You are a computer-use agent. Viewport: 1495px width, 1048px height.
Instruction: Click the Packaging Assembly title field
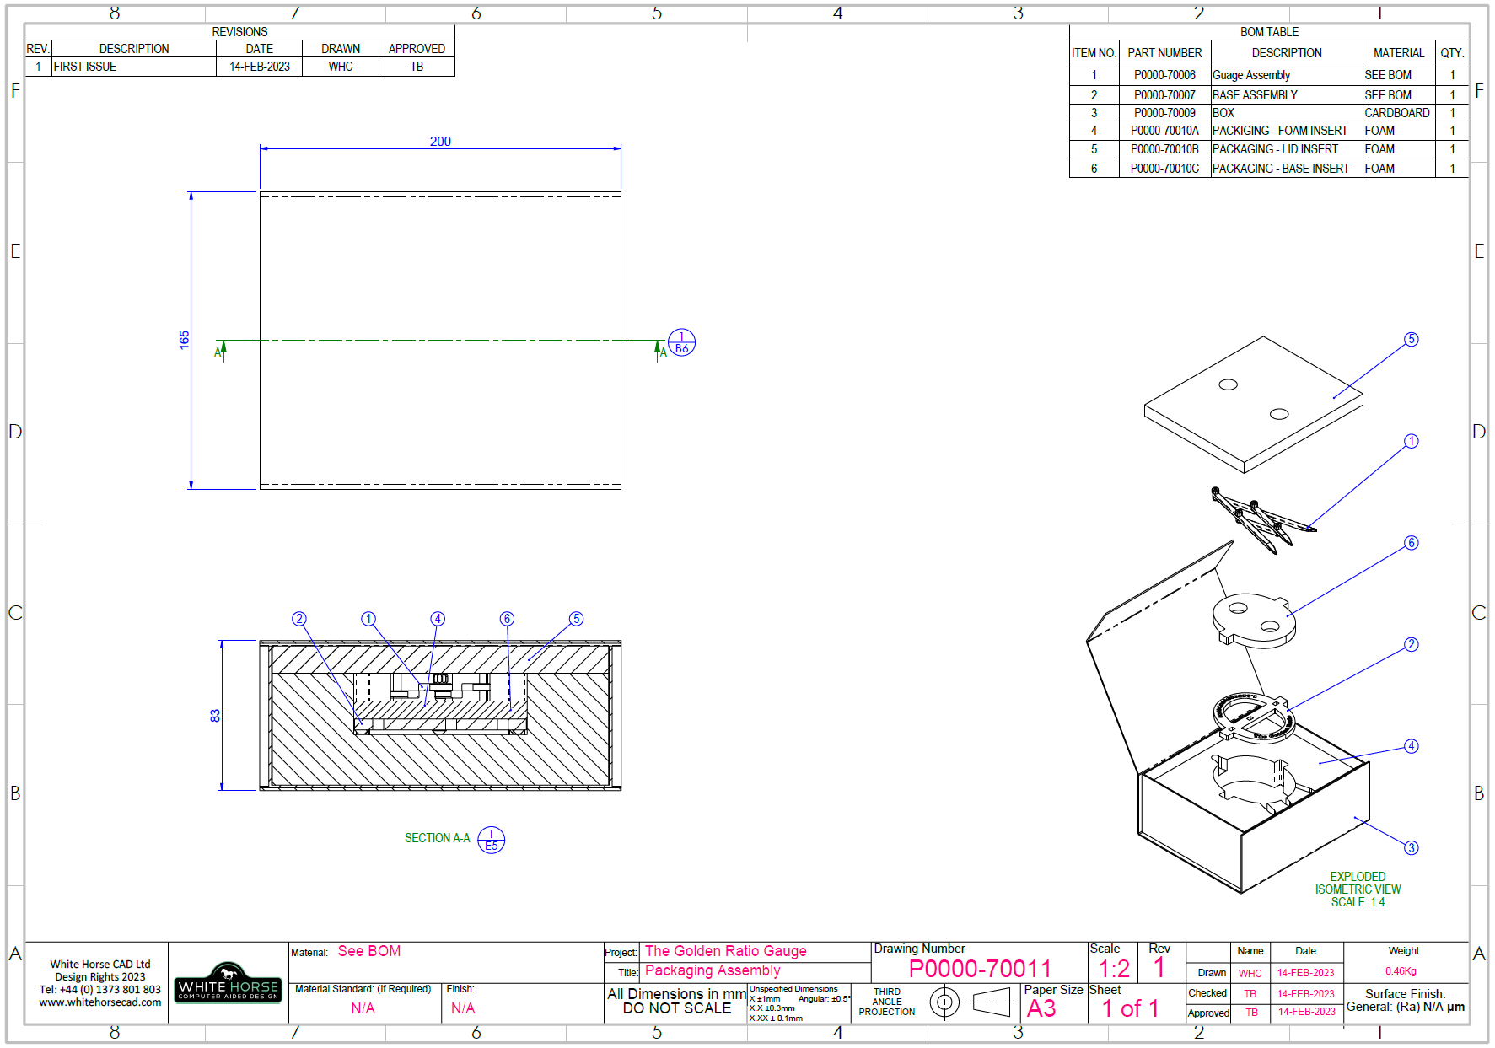point(713,970)
